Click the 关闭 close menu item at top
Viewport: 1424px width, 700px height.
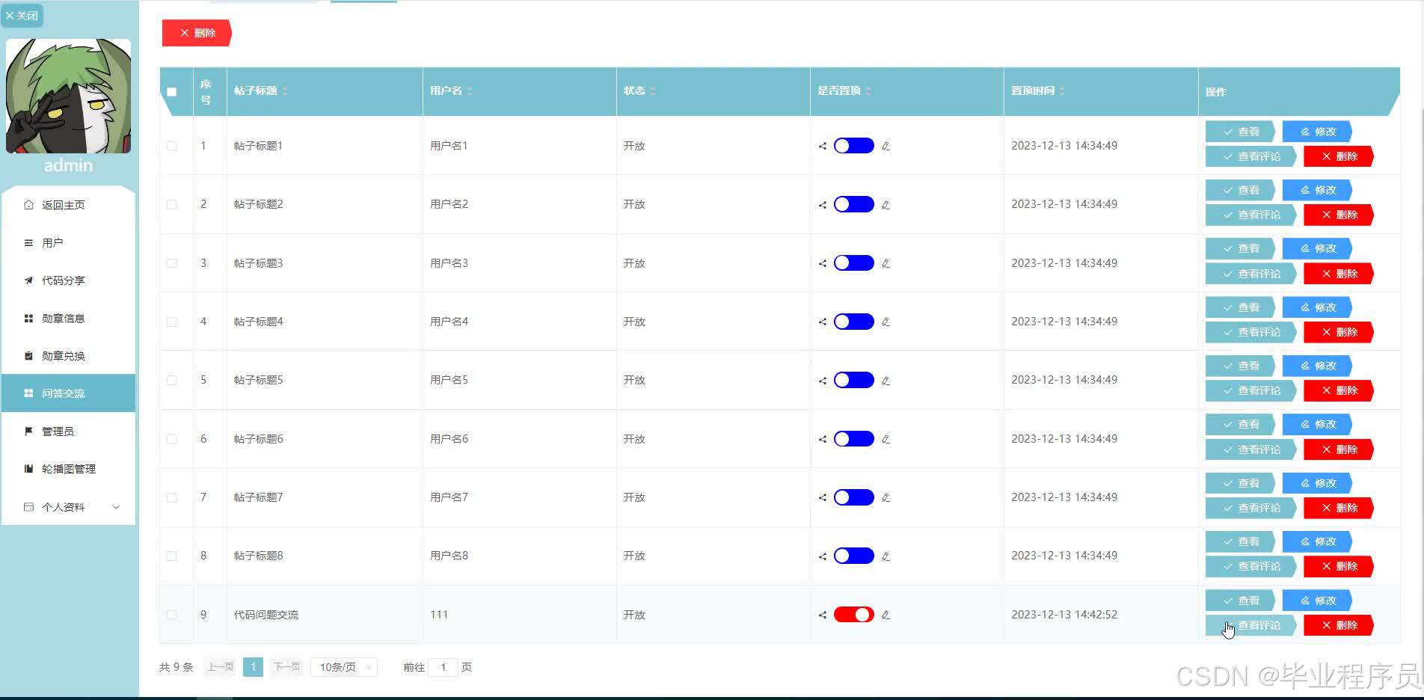tap(22, 15)
